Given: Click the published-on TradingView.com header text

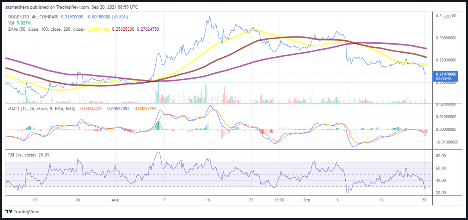Looking at the screenshot, I should click(x=72, y=7).
